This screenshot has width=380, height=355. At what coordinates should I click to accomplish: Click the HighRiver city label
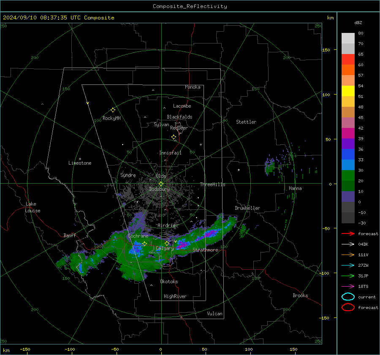175,296
